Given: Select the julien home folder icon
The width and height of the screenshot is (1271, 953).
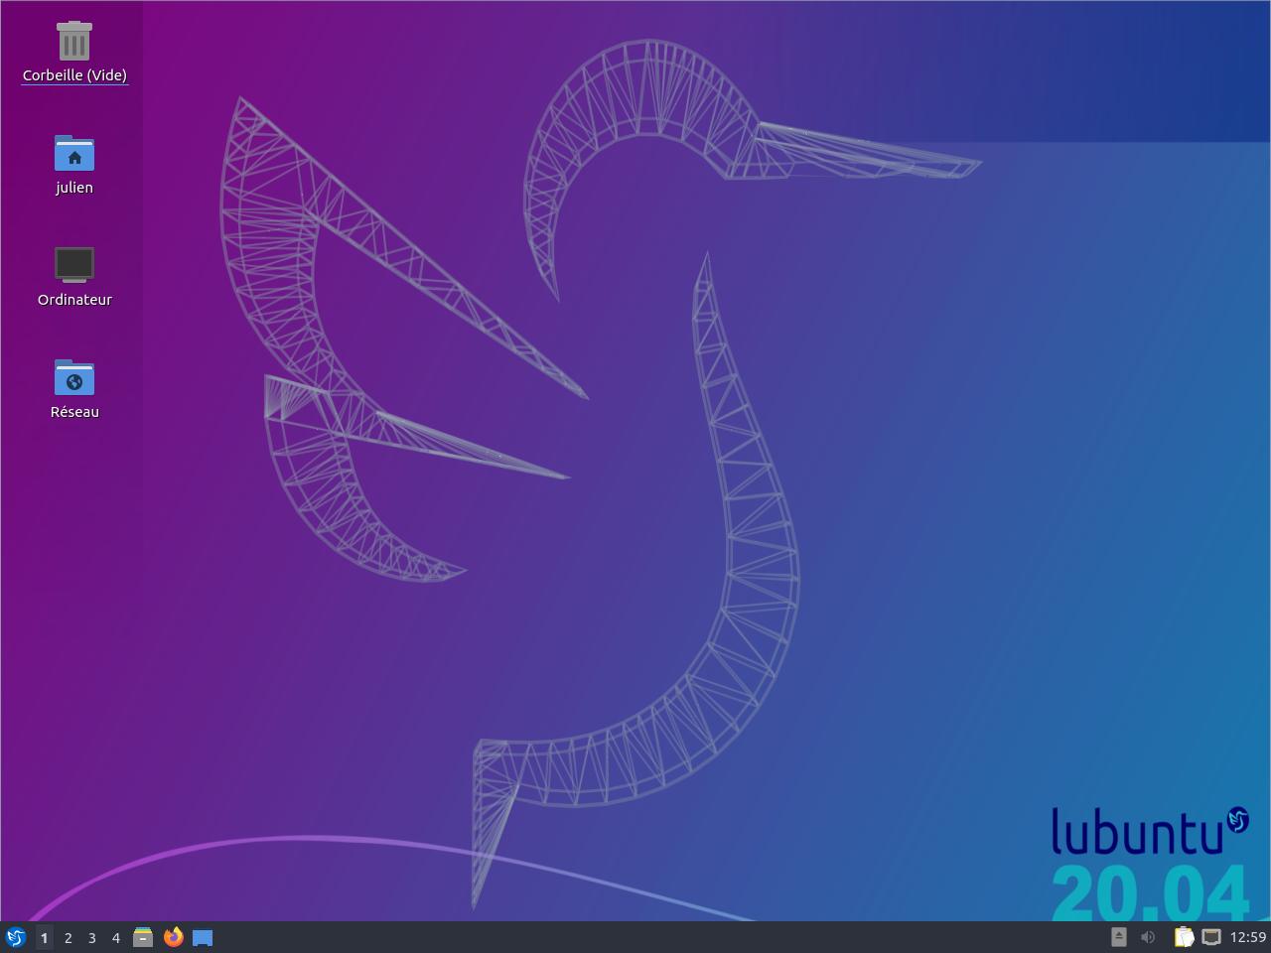Looking at the screenshot, I should (x=74, y=154).
